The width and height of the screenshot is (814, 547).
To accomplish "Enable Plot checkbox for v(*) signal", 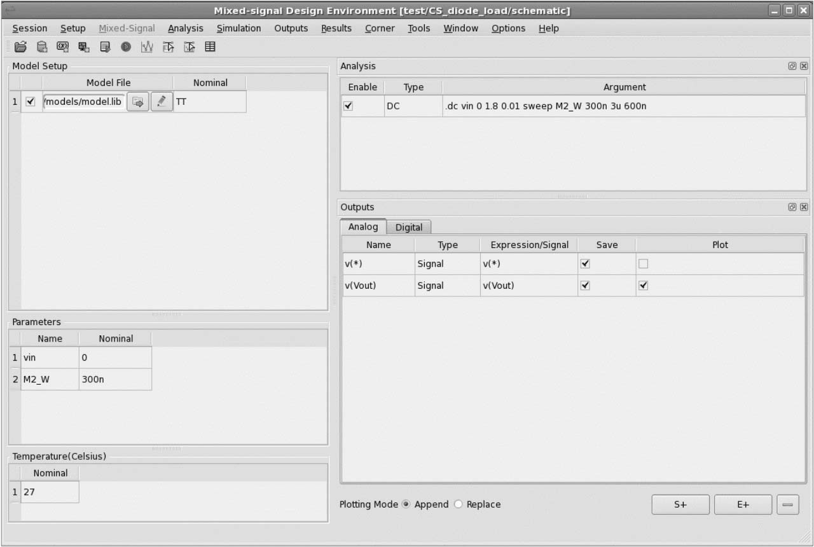I will click(643, 264).
